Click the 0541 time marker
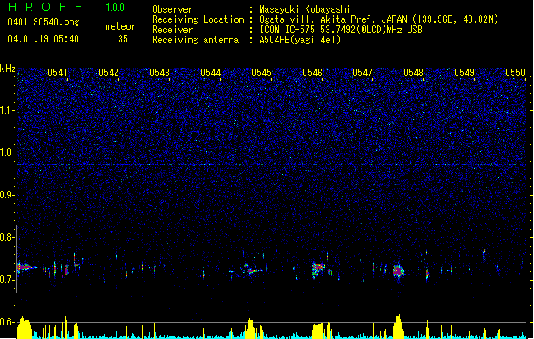The height and width of the screenshot is (339, 534). pyautogui.click(x=58, y=73)
